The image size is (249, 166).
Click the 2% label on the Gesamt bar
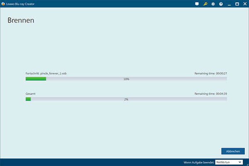pos(126,99)
